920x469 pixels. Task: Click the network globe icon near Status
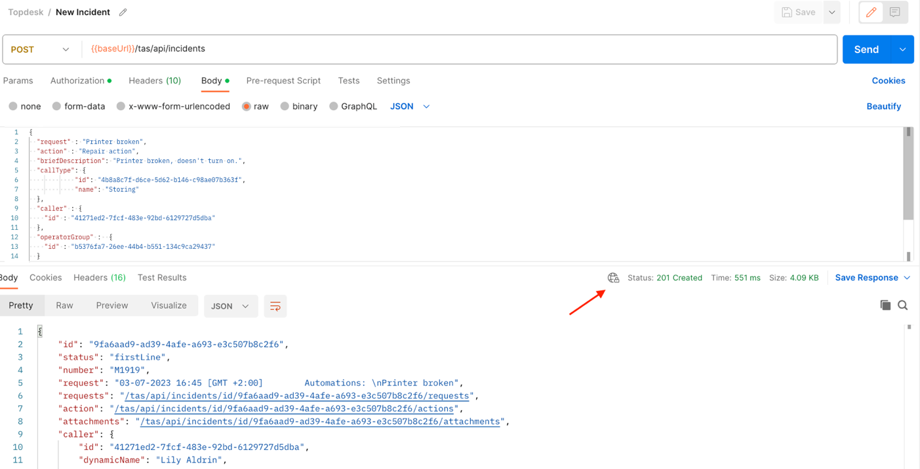point(613,278)
